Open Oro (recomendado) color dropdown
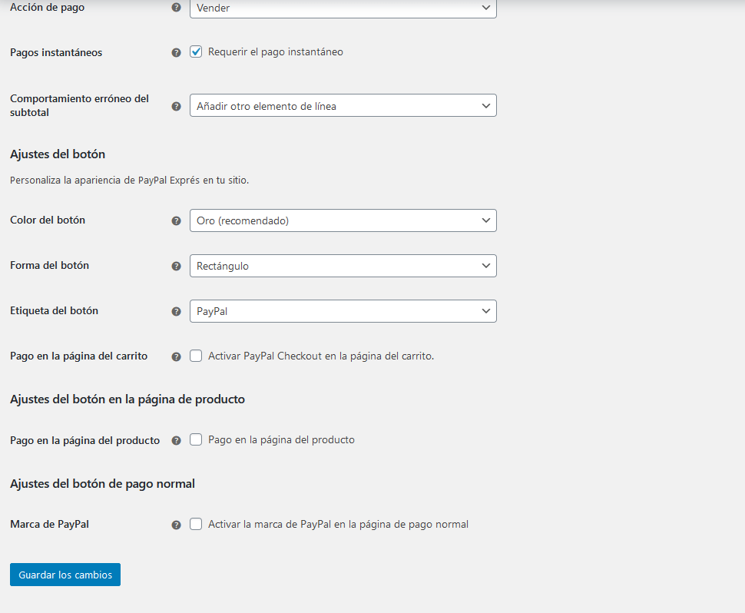The height and width of the screenshot is (613, 745). (343, 220)
